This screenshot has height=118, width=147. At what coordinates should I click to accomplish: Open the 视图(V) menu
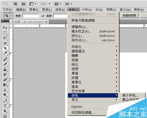(111, 10)
